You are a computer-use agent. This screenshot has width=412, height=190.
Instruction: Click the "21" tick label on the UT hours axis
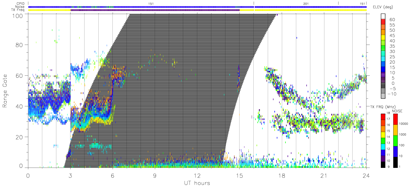tap(324, 175)
